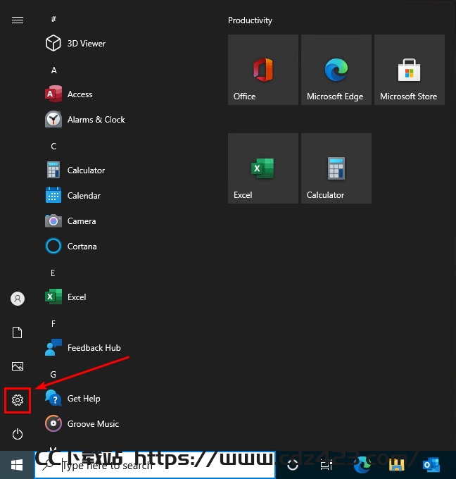Click the C letter group header
This screenshot has height=479, width=456.
tap(53, 147)
